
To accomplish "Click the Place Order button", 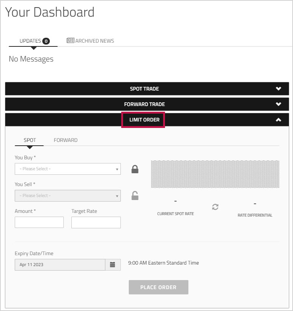I will point(158,287).
